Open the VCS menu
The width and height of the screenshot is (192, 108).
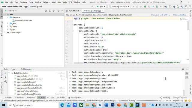click(70, 2)
